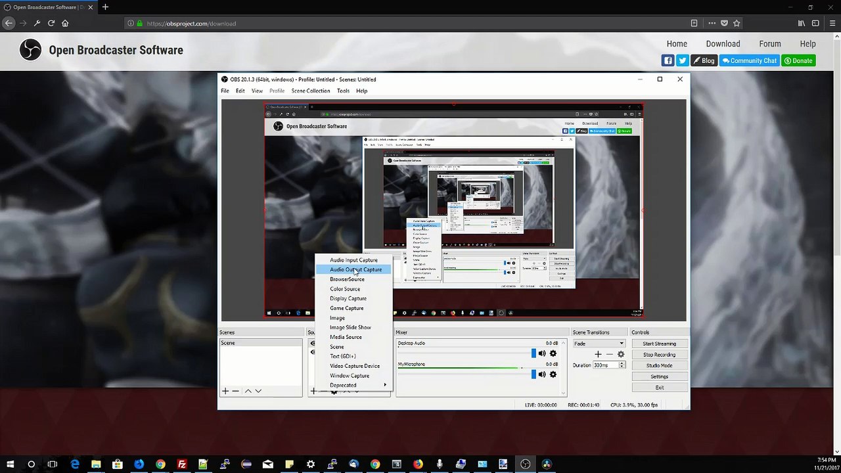Click the Community Chat button
The width and height of the screenshot is (841, 473).
click(749, 60)
